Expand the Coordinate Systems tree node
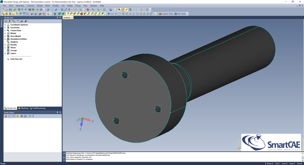The width and height of the screenshot is (304, 165). click(5, 25)
